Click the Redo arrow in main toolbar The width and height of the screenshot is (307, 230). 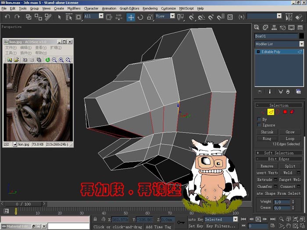click(17, 17)
